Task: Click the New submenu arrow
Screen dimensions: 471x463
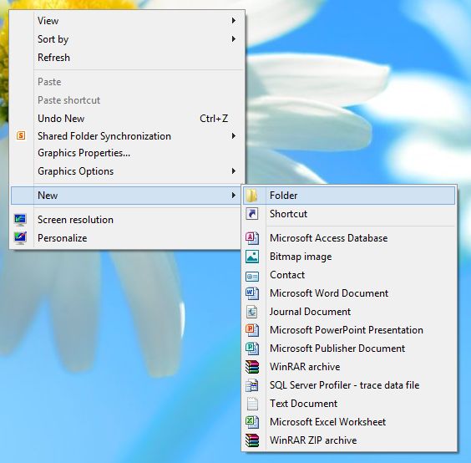Action: (x=233, y=196)
